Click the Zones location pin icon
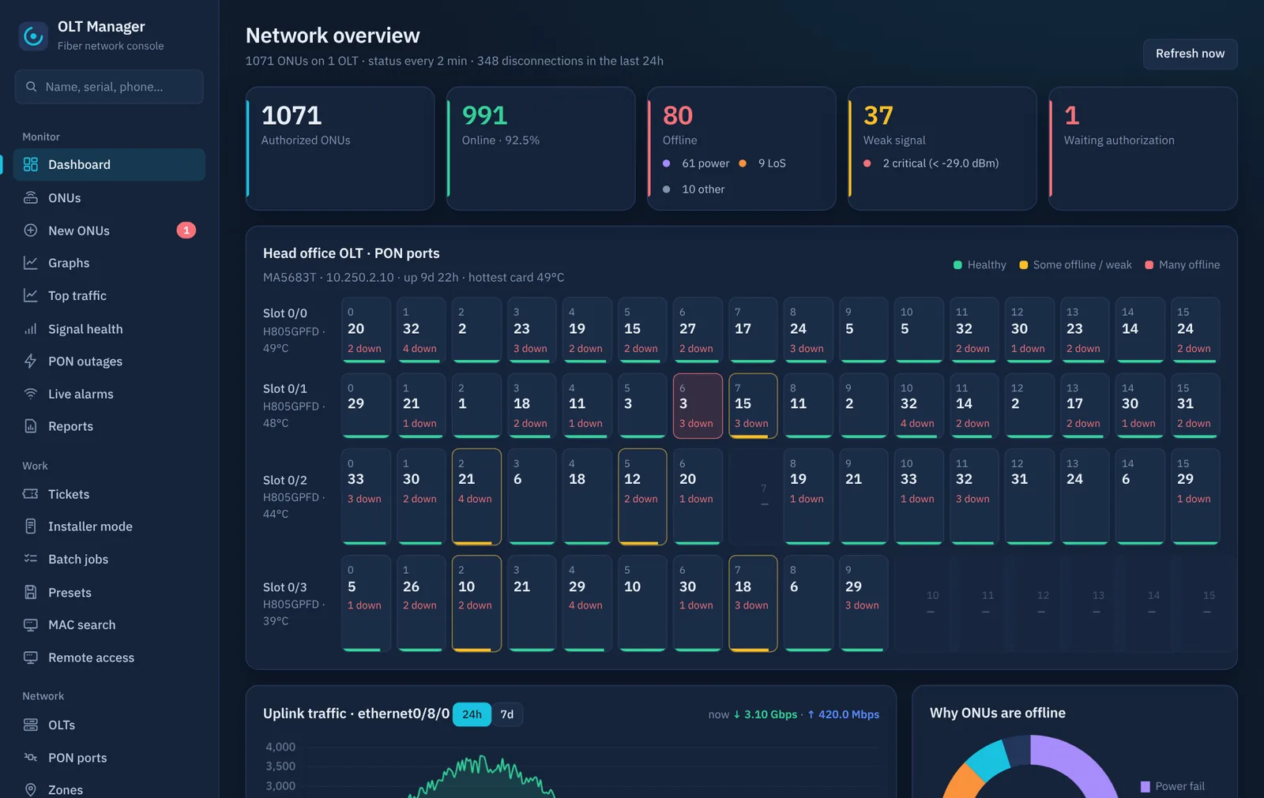1264x798 pixels. [x=31, y=789]
